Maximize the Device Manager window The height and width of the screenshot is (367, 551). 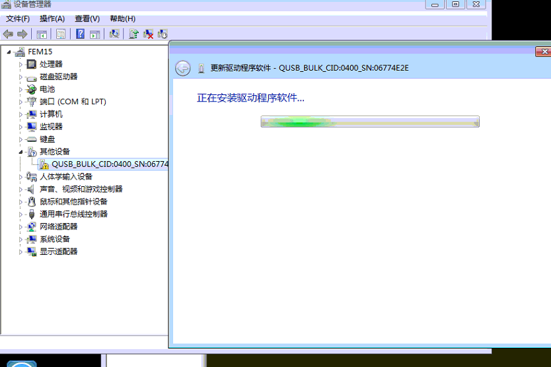[455, 4]
